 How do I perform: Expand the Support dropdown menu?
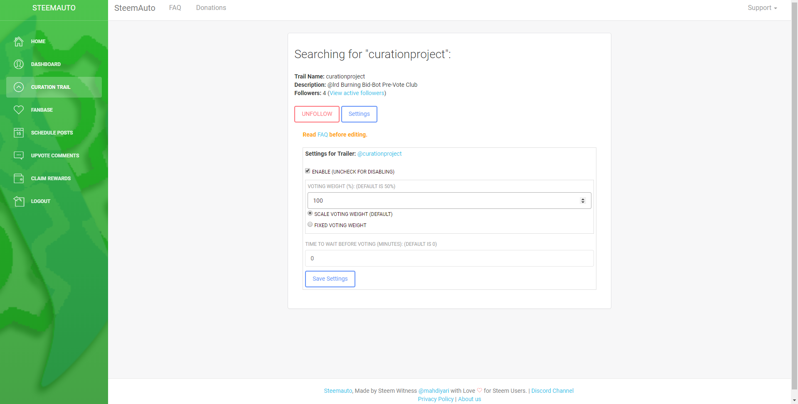(x=762, y=8)
